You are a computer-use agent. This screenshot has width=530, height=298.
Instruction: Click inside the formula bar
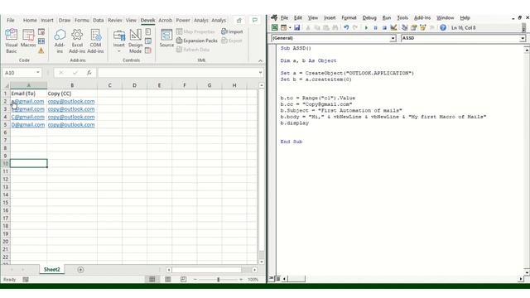tap(177, 73)
